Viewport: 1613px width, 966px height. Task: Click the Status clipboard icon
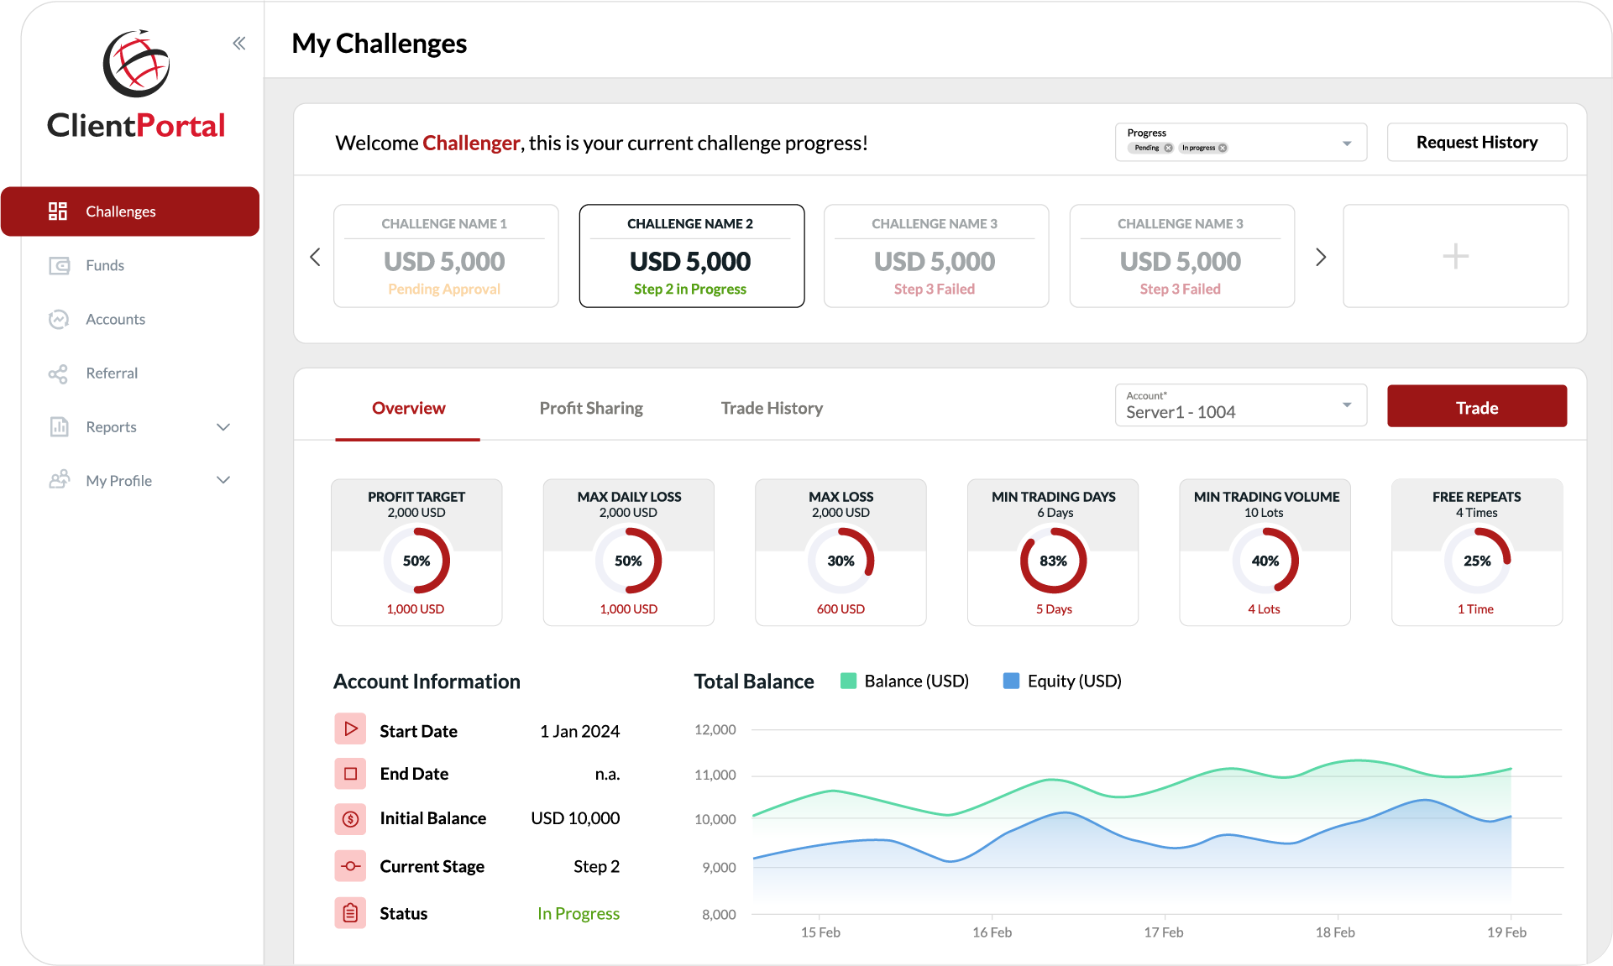pyautogui.click(x=350, y=913)
